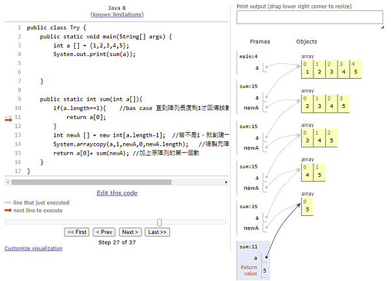Viewport: 391px width, 281px height.
Task: Click the print output resize corner handle
Action: [x=383, y=27]
